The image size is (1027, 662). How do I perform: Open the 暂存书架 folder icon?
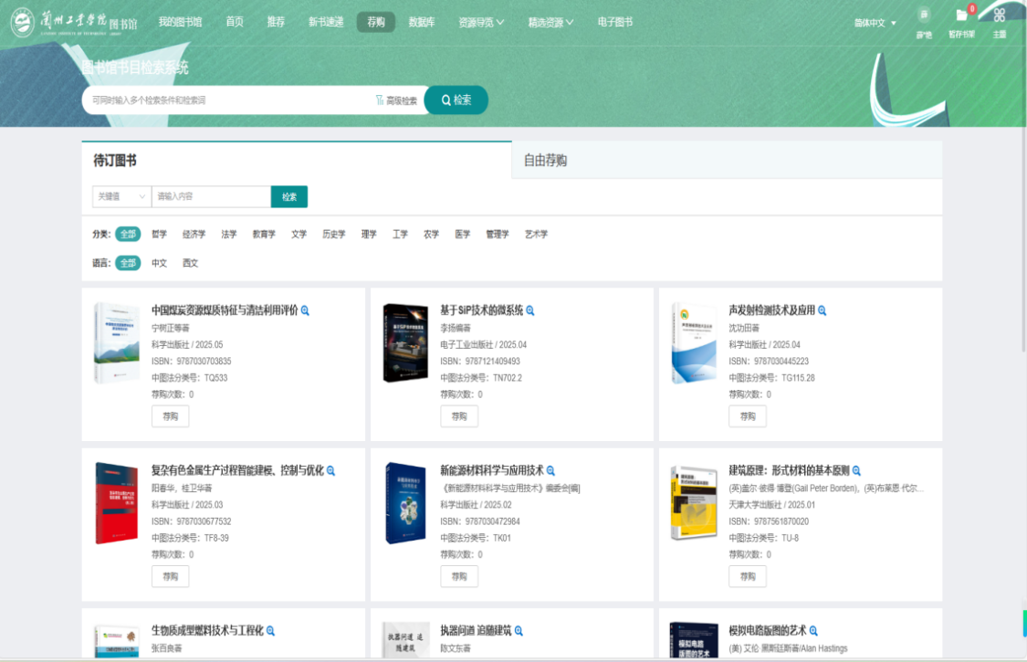point(960,16)
